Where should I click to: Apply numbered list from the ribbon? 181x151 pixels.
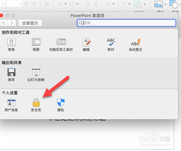point(71,4)
